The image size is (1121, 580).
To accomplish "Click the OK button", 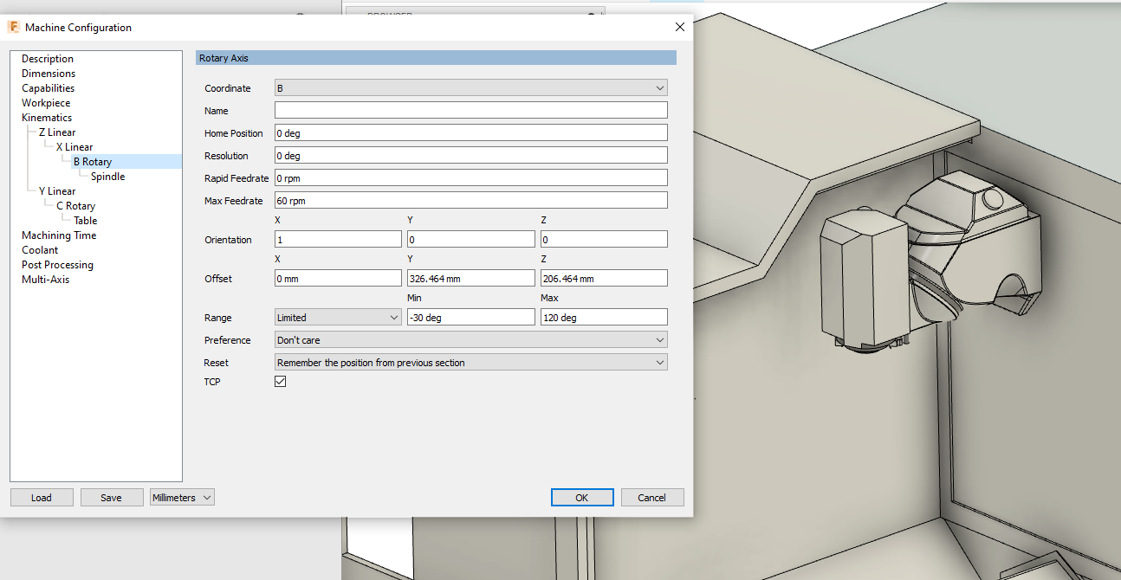I will coord(582,498).
